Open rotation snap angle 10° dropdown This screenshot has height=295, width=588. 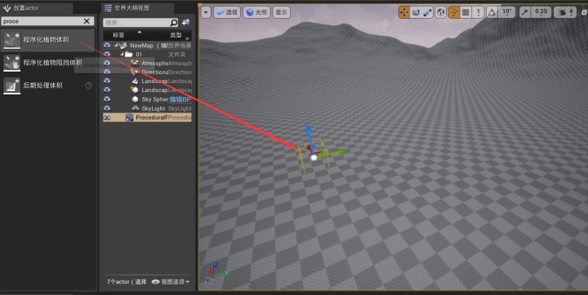(506, 12)
